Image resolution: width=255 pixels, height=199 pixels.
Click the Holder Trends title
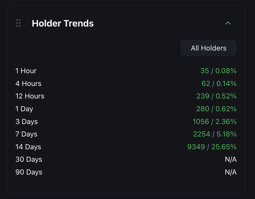(63, 23)
